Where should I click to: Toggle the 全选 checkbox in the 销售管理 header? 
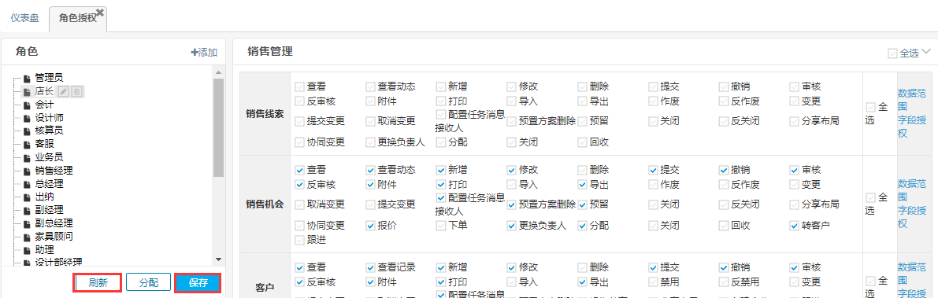click(892, 53)
